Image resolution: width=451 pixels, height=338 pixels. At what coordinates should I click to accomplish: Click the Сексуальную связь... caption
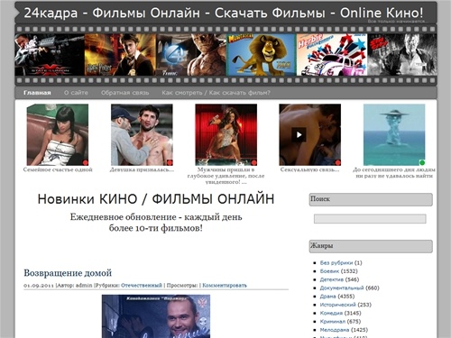[310, 169]
